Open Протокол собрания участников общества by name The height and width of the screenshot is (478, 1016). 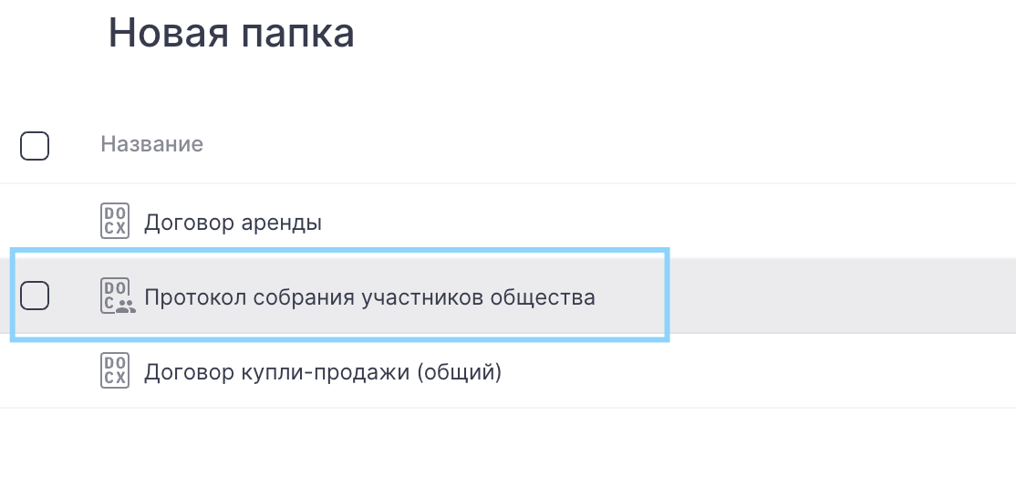[x=369, y=297]
